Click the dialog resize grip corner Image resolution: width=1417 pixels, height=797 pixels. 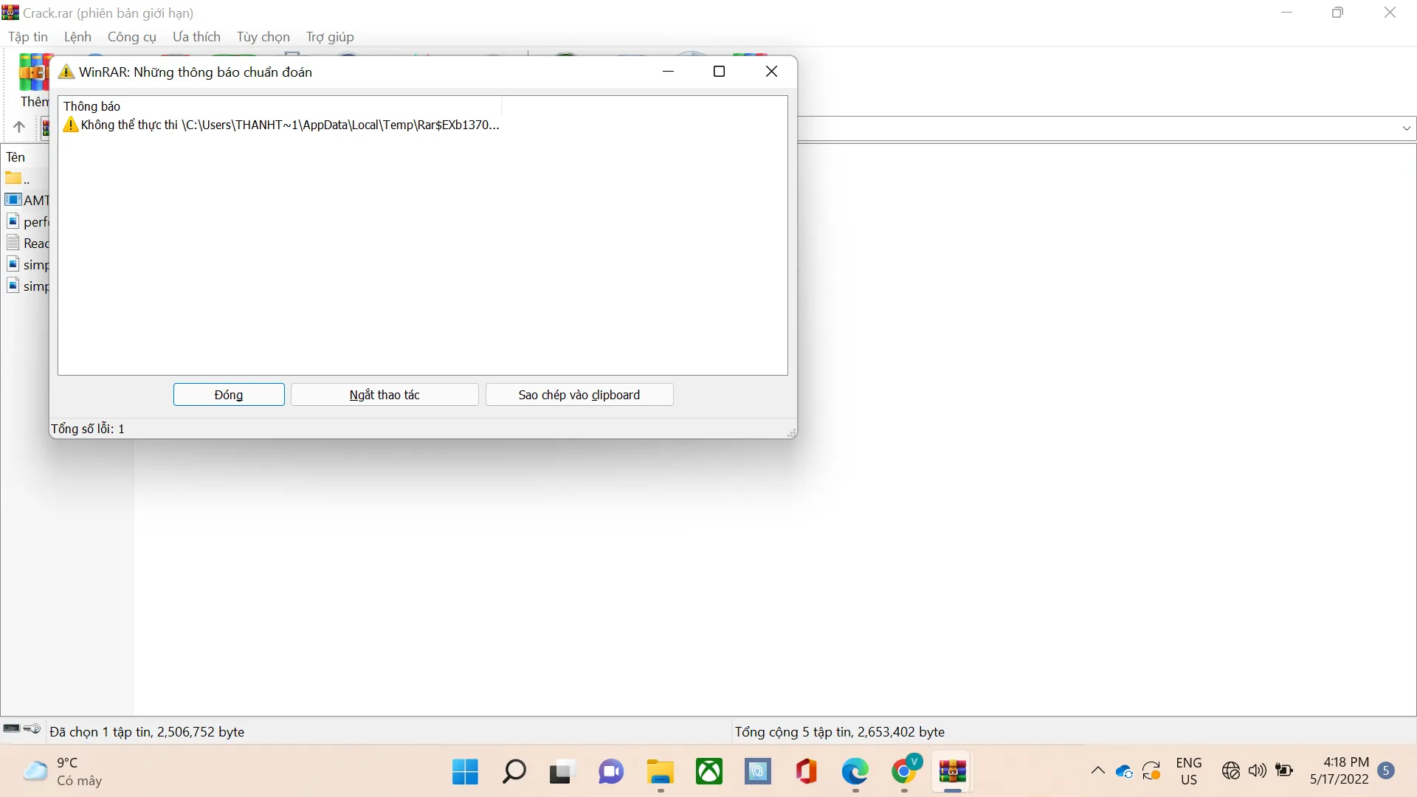(791, 433)
